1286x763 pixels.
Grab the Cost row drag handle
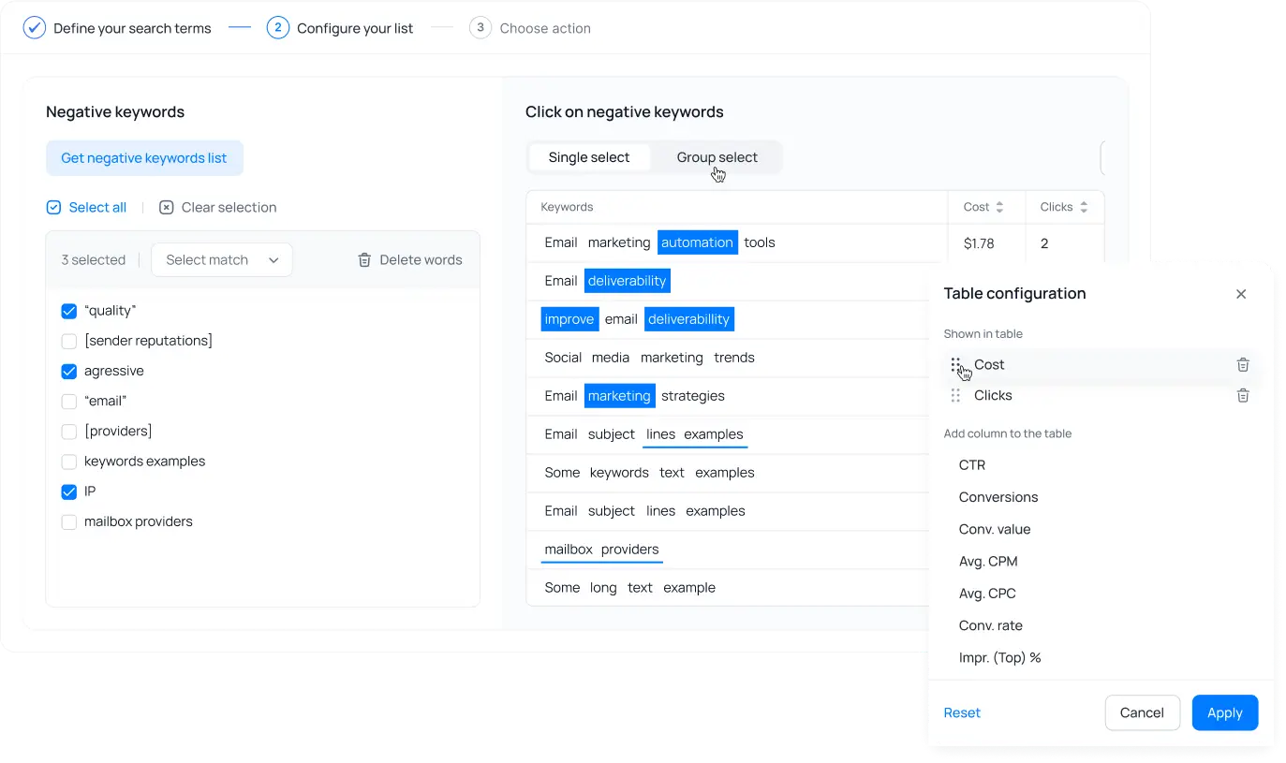tap(955, 365)
